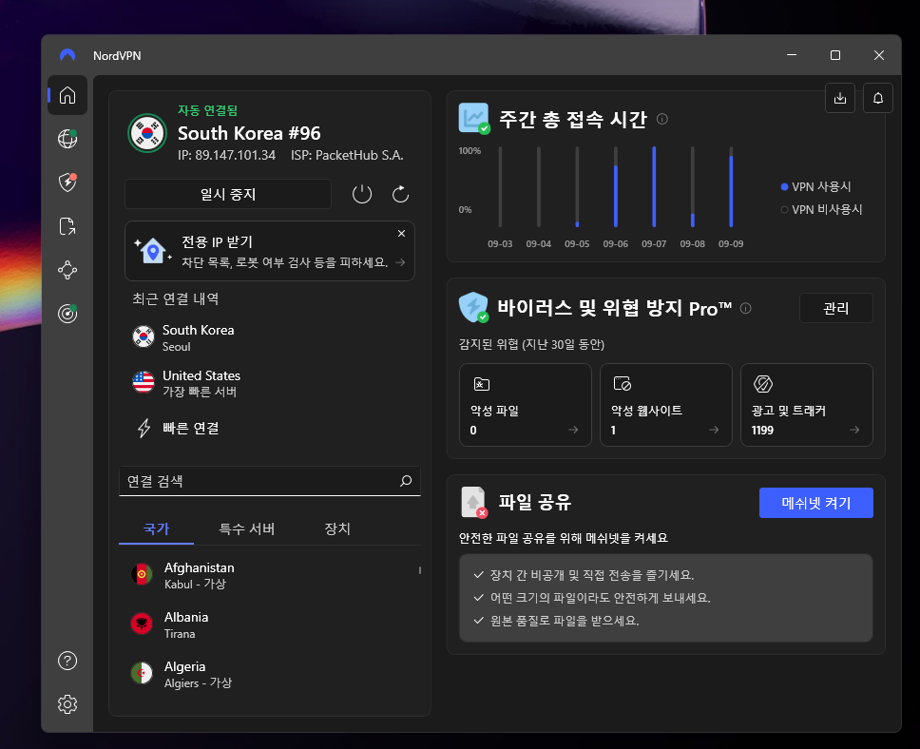Image resolution: width=920 pixels, height=749 pixels.
Task: Select recent connection South Korea Seoul
Action: [x=270, y=337]
